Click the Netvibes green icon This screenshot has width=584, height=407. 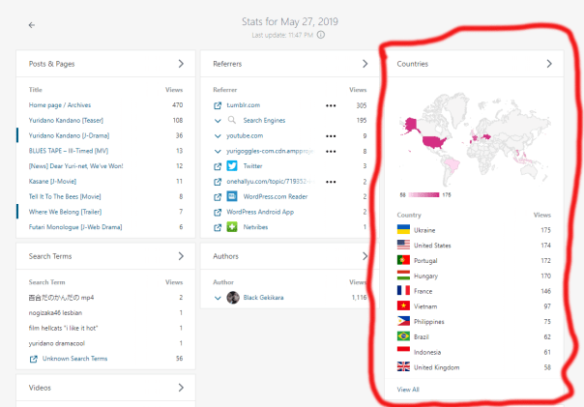click(x=232, y=226)
